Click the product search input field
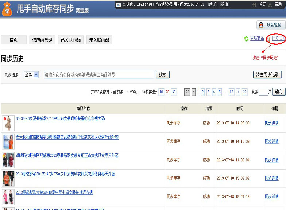 pyautogui.click(x=98, y=74)
